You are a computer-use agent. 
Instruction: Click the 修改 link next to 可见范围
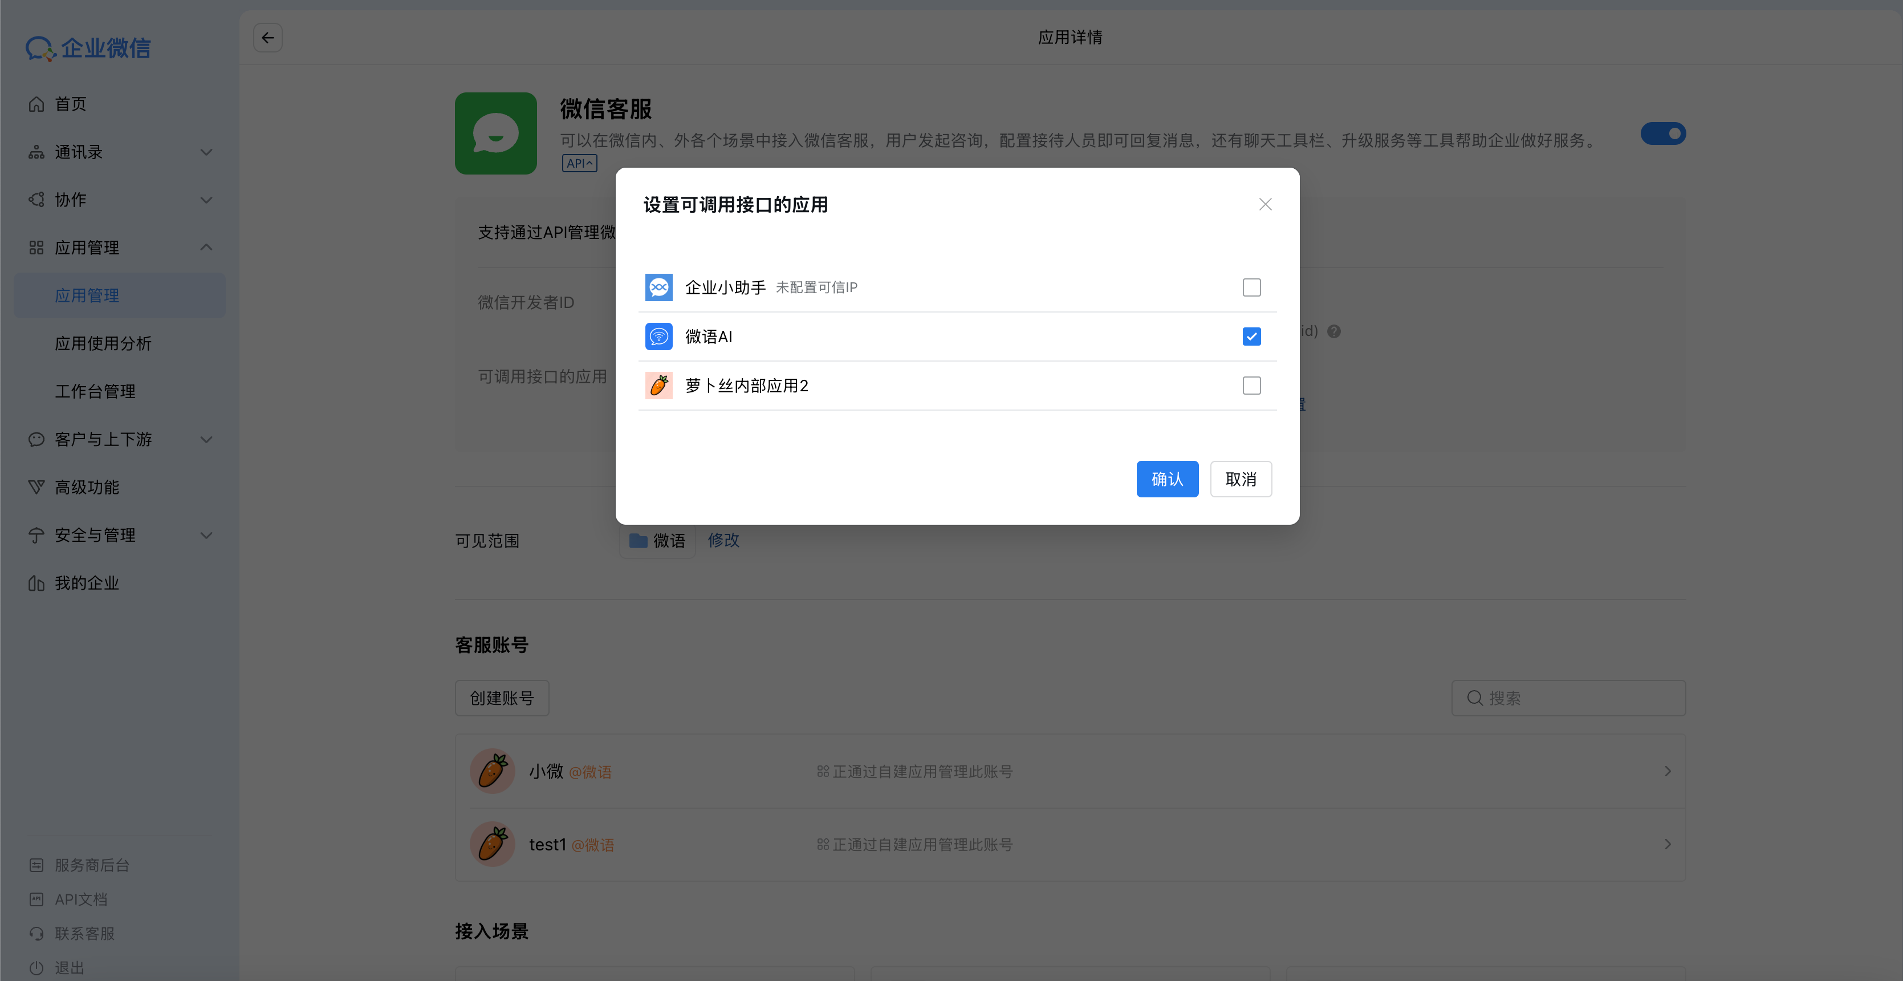coord(722,540)
